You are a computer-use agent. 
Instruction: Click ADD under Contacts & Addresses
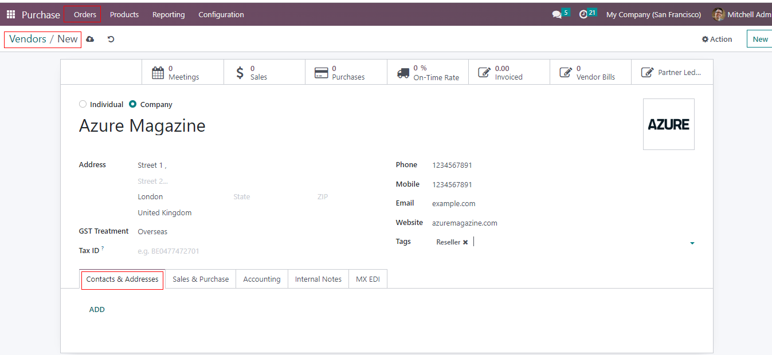coord(97,309)
